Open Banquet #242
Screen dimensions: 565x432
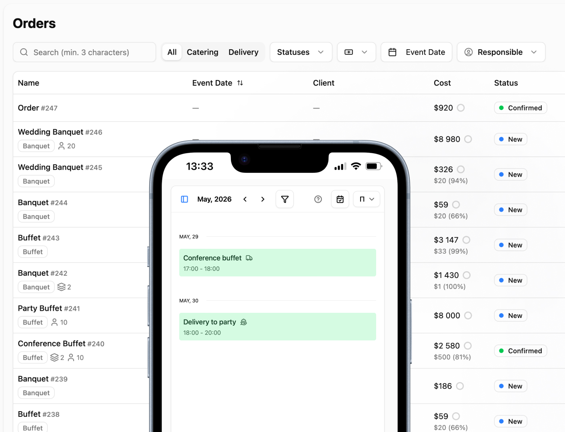[43, 273]
